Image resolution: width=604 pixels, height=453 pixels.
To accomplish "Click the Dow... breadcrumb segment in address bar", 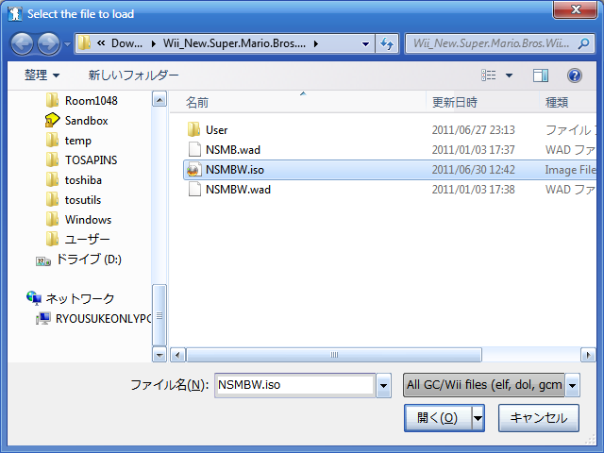I will point(126,43).
